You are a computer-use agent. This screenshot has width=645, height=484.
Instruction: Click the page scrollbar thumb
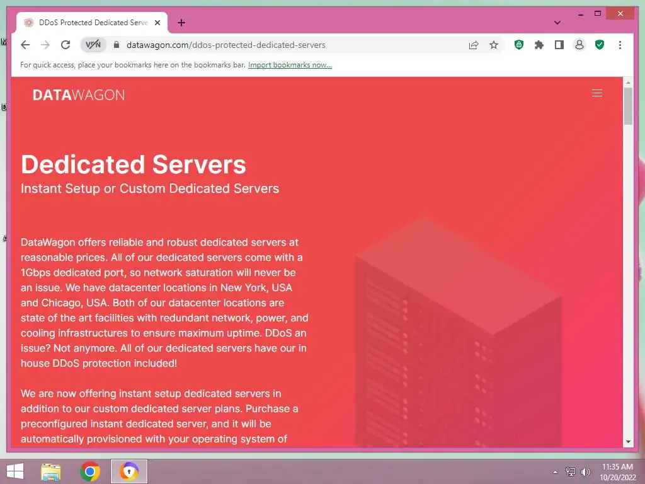[628, 106]
